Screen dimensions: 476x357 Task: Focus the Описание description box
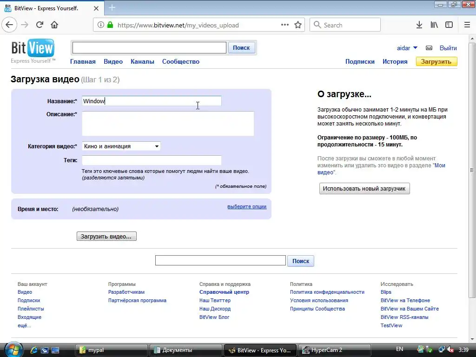[168, 124]
